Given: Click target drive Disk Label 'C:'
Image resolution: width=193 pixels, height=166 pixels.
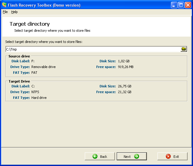Looking at the screenshot, I should 33,86.
